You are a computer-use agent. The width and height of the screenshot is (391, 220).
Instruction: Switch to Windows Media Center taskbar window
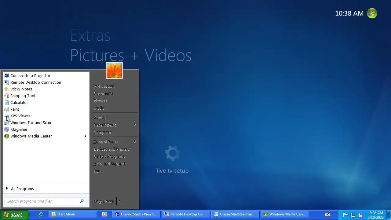[285, 214]
